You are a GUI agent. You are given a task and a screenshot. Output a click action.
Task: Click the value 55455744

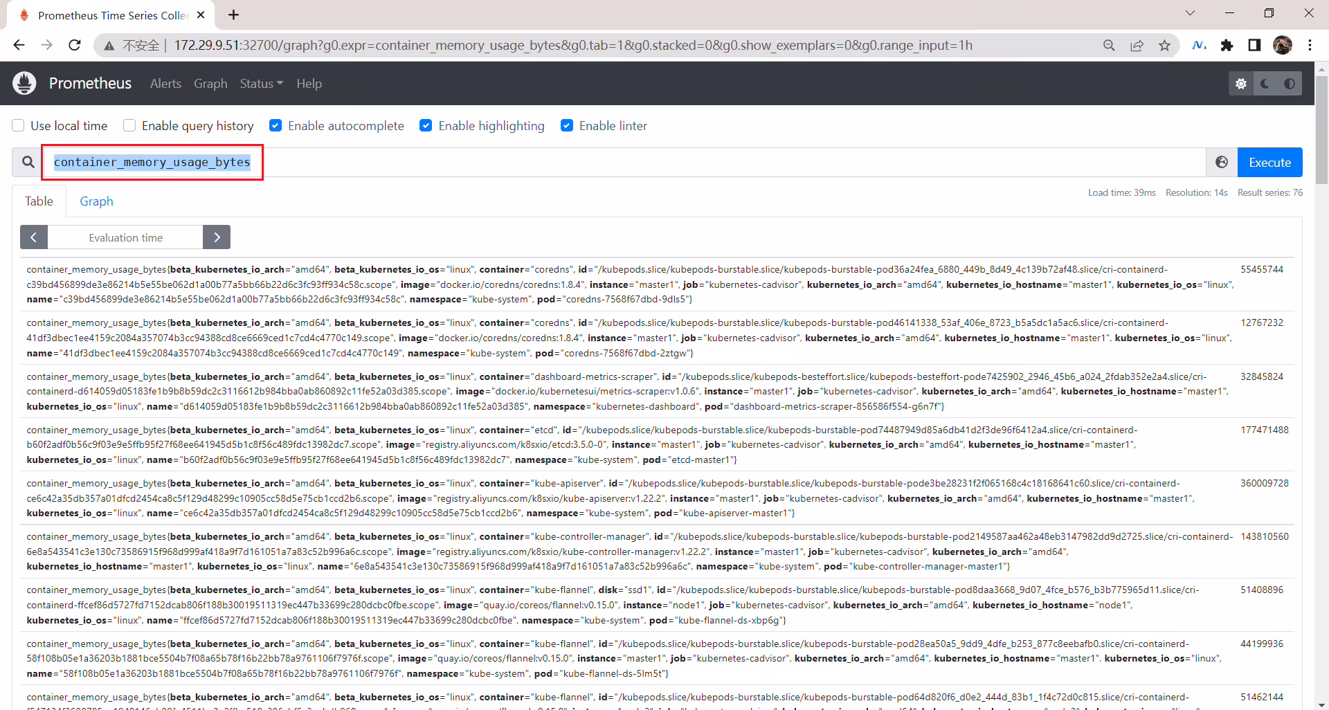[x=1262, y=269]
